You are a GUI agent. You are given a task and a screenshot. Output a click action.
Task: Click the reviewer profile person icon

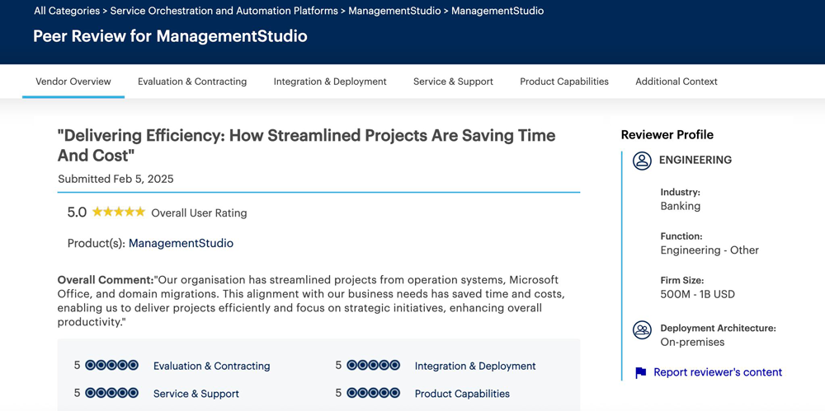point(642,161)
